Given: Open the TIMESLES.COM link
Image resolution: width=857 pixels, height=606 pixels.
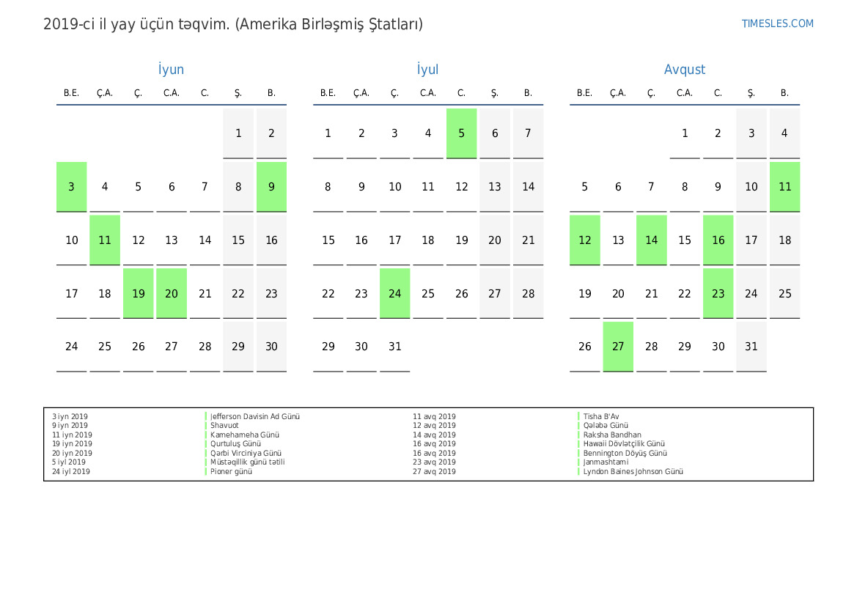Looking at the screenshot, I should tap(777, 23).
